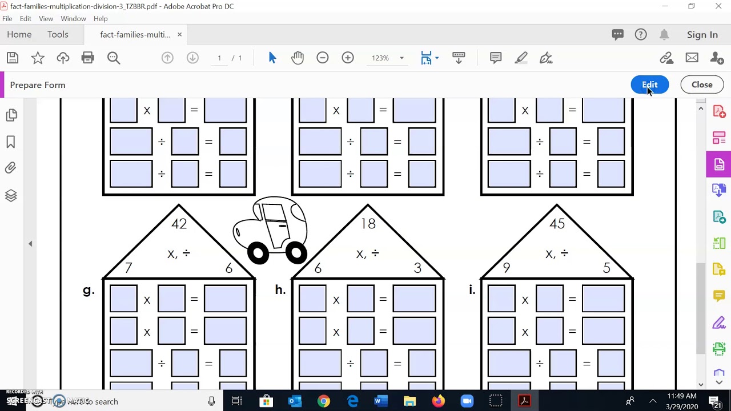Activate the arrow Selection tool
This screenshot has width=731, height=411.
point(272,58)
